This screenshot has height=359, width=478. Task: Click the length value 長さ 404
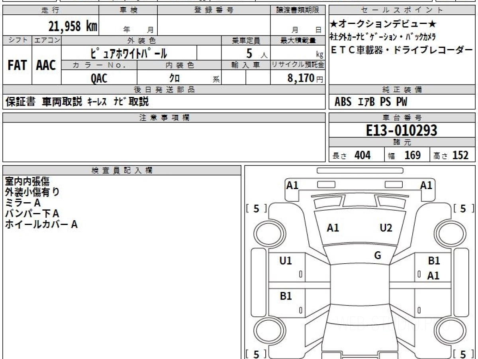point(352,155)
